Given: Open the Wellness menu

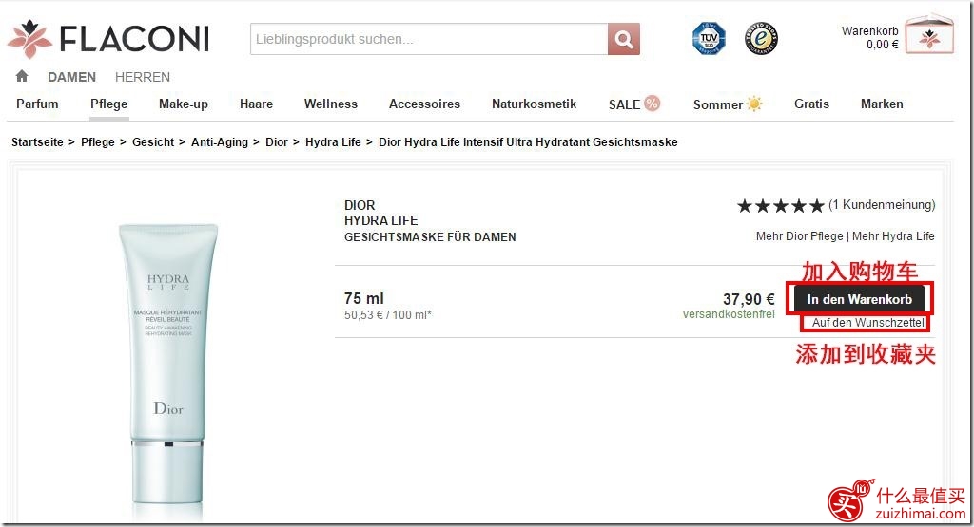Looking at the screenshot, I should pyautogui.click(x=330, y=104).
